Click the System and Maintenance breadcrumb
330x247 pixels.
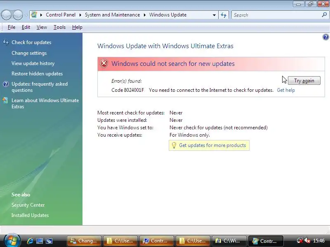point(112,15)
